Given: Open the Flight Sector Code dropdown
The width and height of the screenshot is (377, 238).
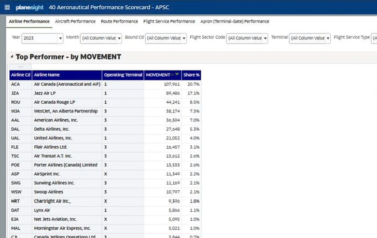Looking at the screenshot, I should [x=265, y=38].
